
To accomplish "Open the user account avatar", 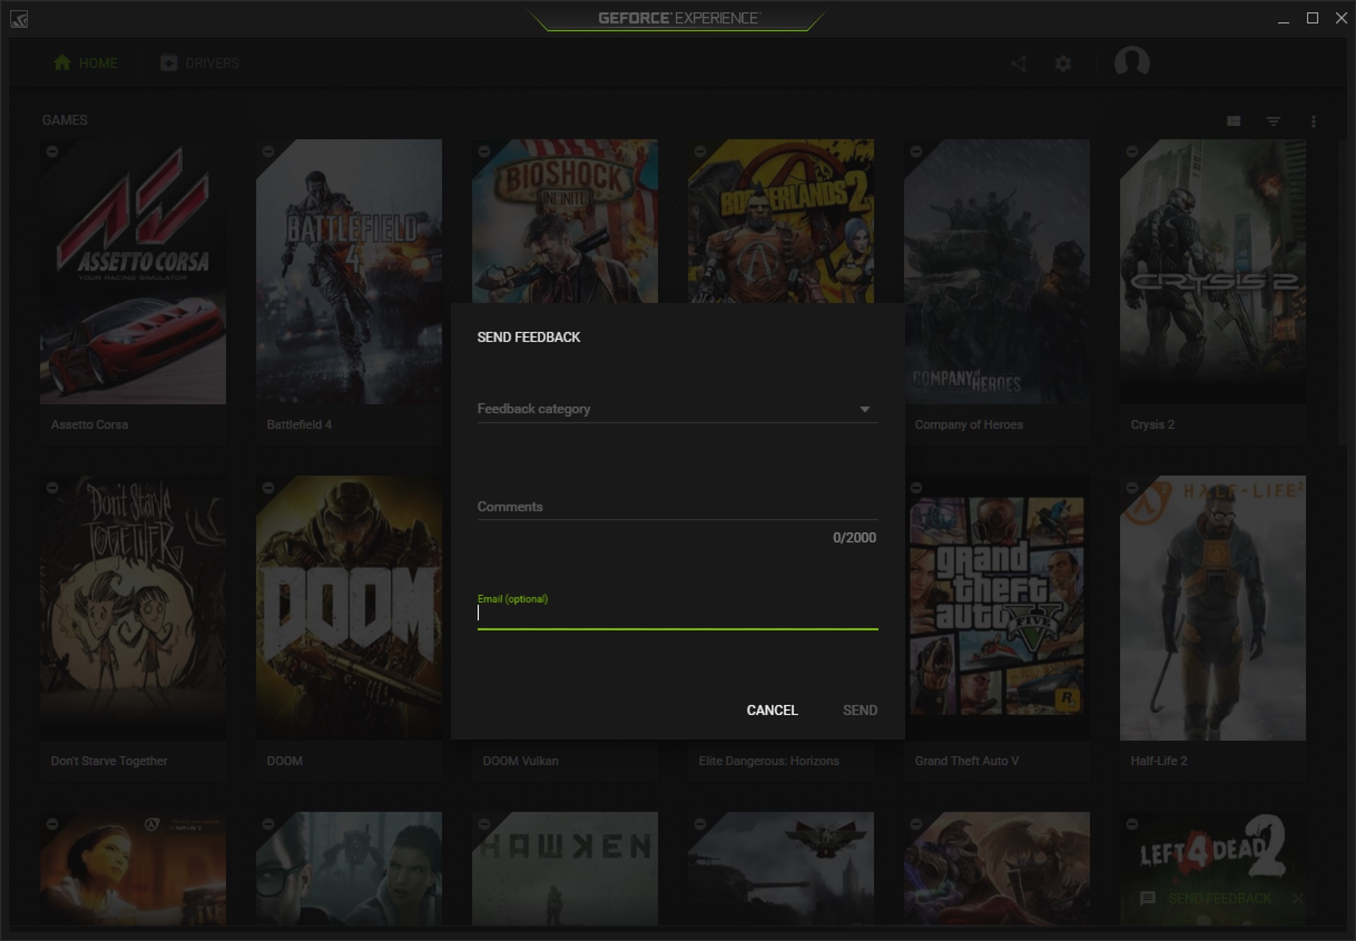I will click(1132, 61).
